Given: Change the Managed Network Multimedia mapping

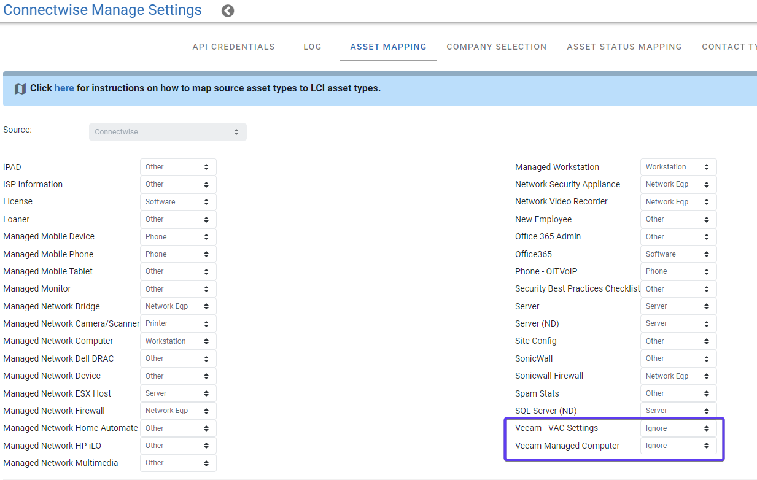Looking at the screenshot, I should 178,463.
